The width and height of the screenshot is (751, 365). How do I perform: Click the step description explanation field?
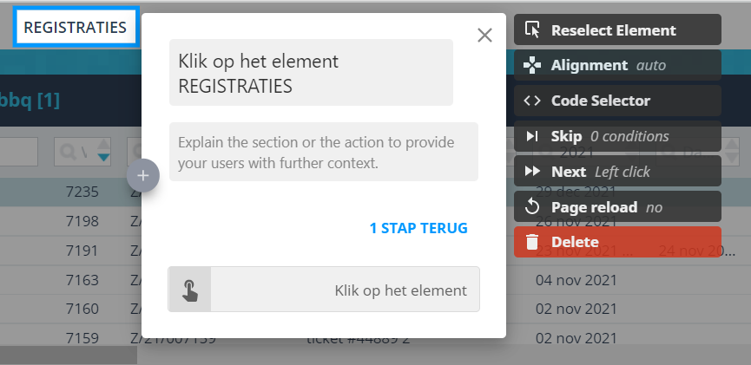point(323,152)
